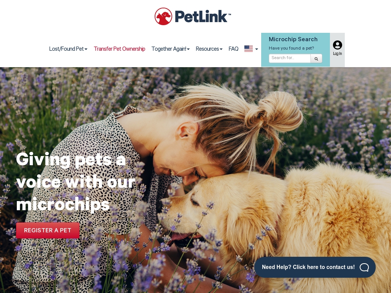Click the magnifying glass search button
This screenshot has height=293, width=391.
click(x=316, y=58)
